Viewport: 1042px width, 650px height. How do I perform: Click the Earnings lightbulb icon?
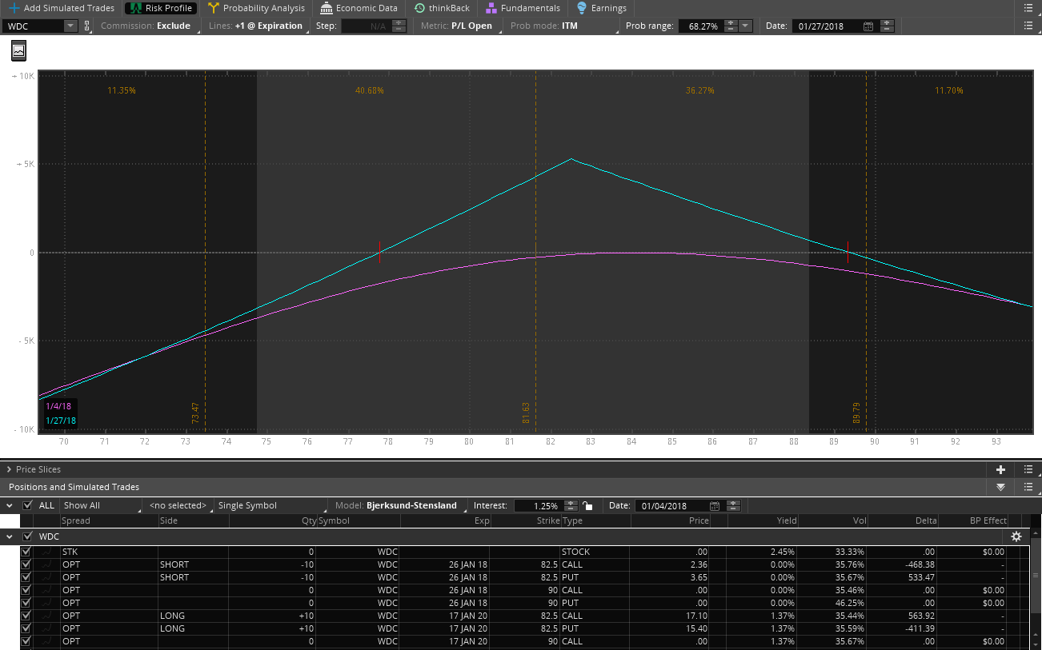tap(582, 8)
